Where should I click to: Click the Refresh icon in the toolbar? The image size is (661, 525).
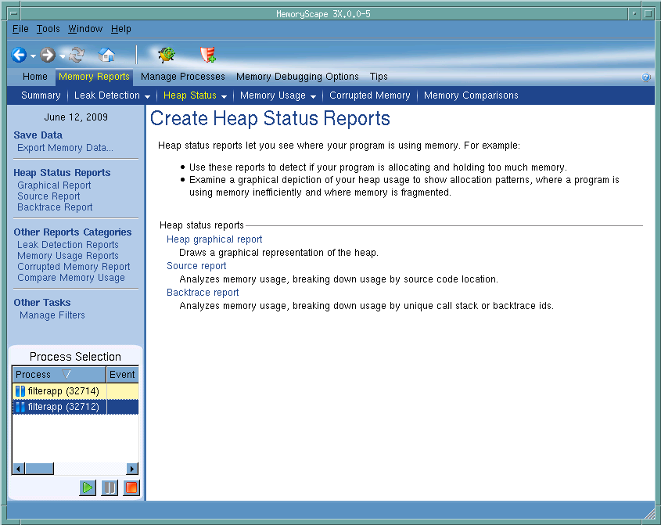pyautogui.click(x=77, y=55)
